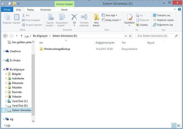Screen dimensions: 183x129
Task: Open the Yeni öğe dropdown
Action: coord(110,15)
